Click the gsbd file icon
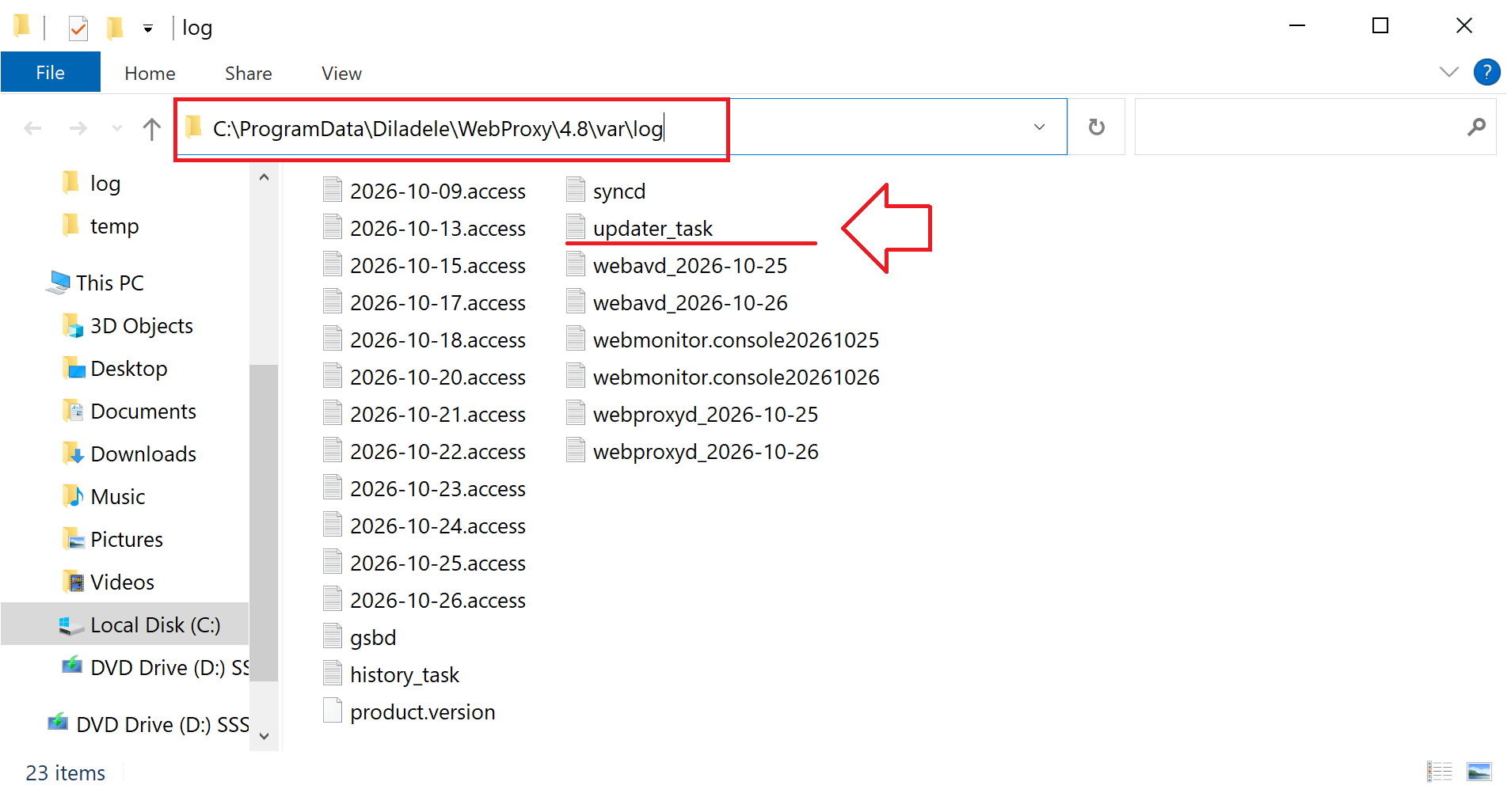Image resolution: width=1507 pixels, height=793 pixels. click(x=333, y=636)
